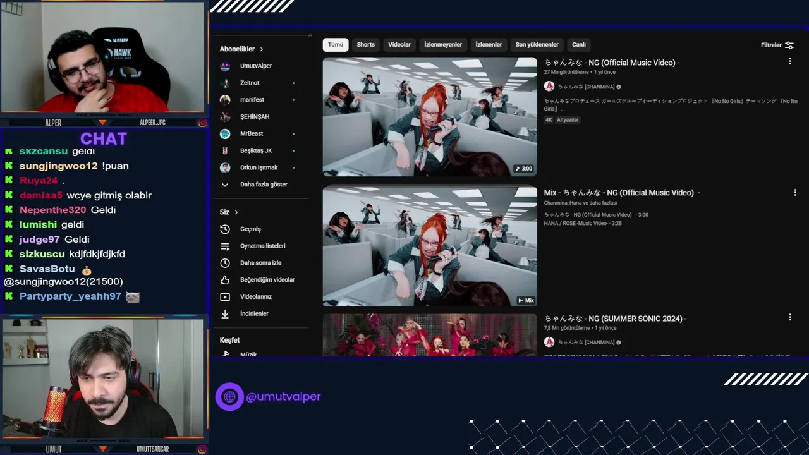
Task: Click chat username lumishi
Action: click(38, 225)
